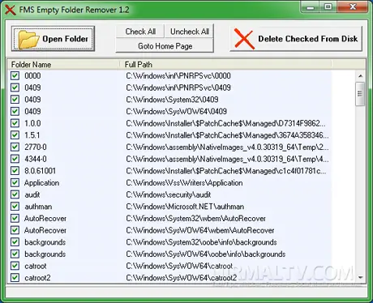The height and width of the screenshot is (303, 373).
Task: Uncheck backgrounds SysWOW64 row checkbox
Action: [15, 254]
